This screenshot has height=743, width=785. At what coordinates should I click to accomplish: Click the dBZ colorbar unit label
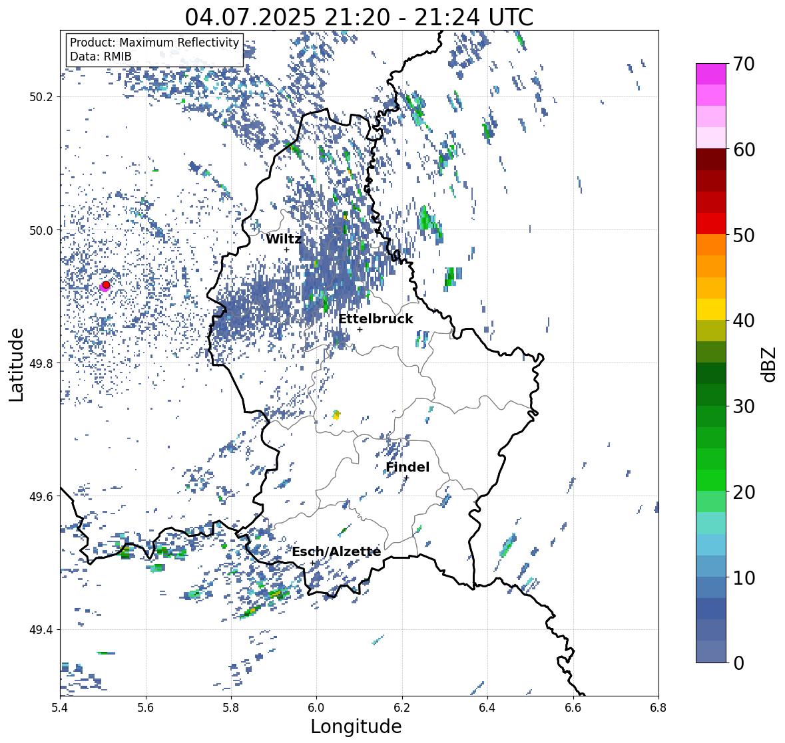(770, 364)
